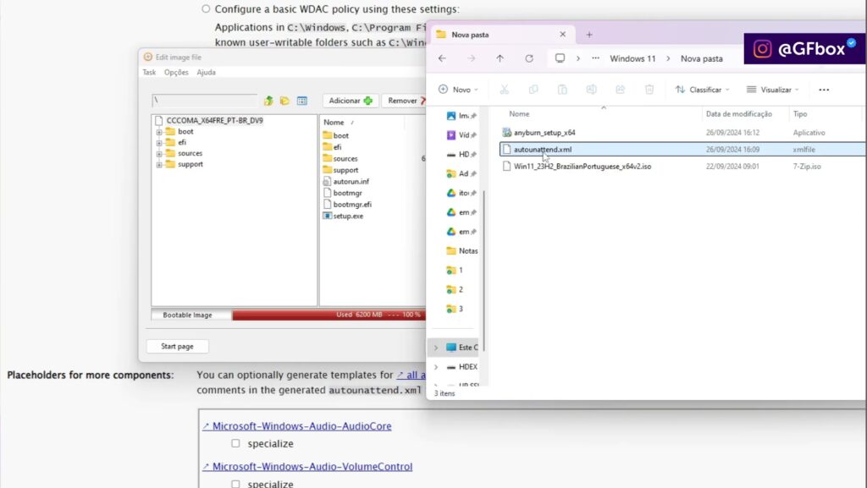867x488 pixels.
Task: Open the pinned HD drive in Explorer sidebar
Action: pos(461,155)
